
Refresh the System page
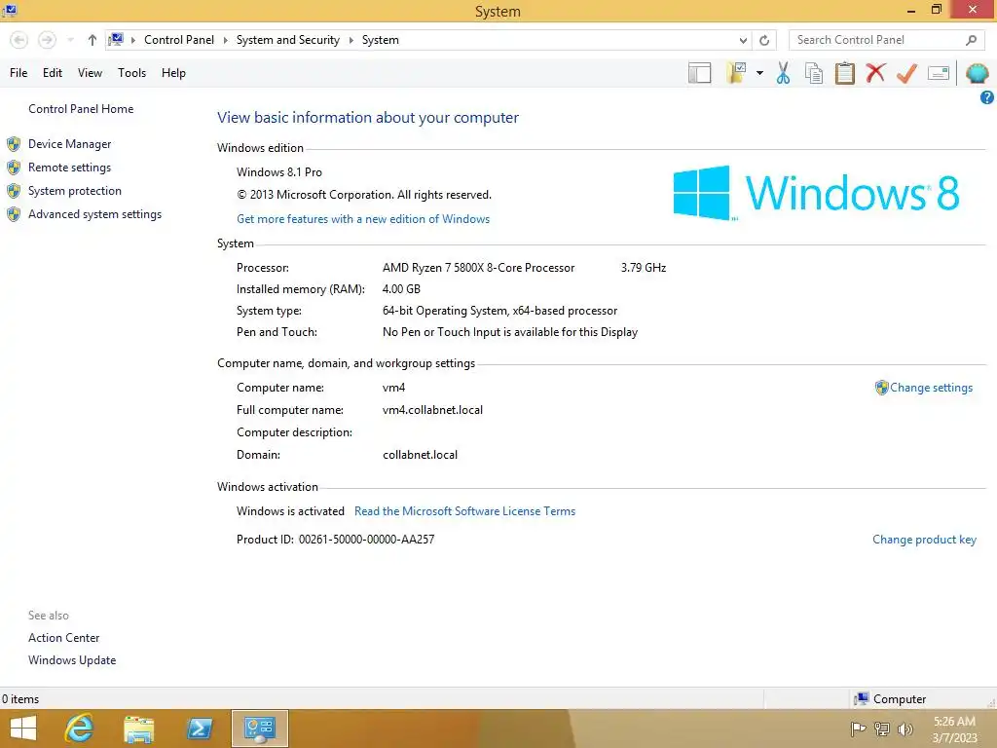tap(764, 40)
